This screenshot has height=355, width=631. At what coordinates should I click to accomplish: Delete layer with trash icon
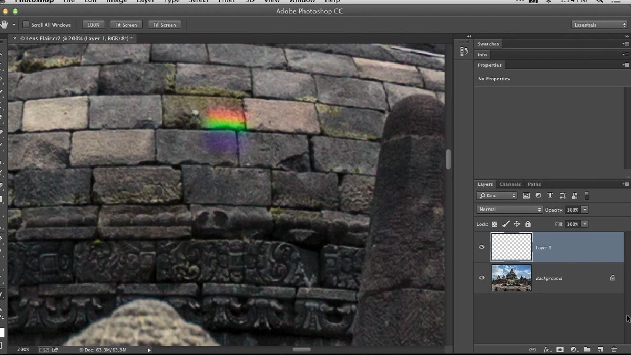614,350
